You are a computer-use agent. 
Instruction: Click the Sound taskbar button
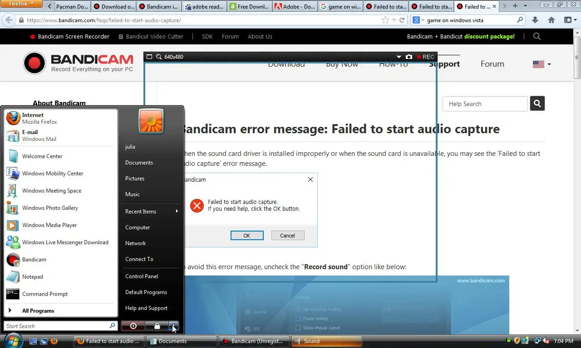pos(327,341)
